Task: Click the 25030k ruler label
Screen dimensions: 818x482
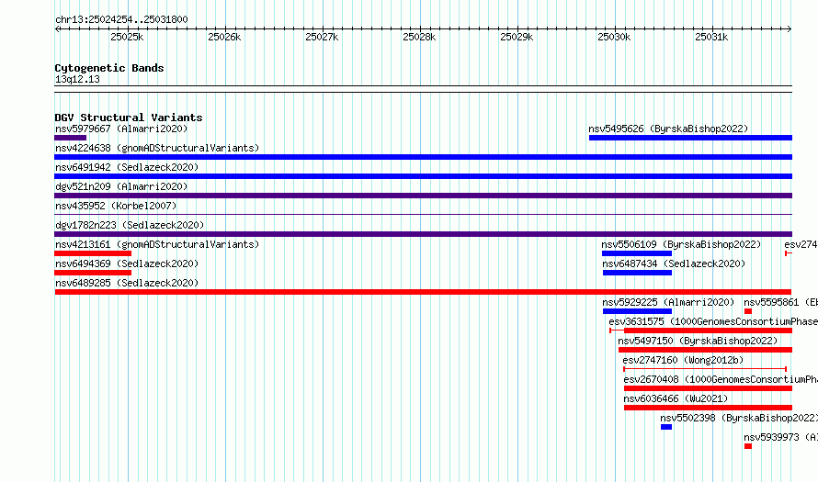Action: pos(614,37)
